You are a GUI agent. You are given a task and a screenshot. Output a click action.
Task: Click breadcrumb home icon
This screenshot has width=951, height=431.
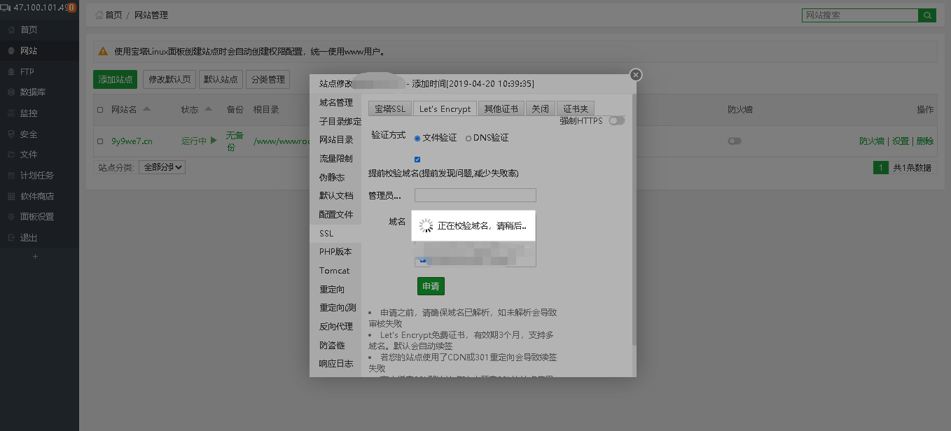tap(99, 15)
